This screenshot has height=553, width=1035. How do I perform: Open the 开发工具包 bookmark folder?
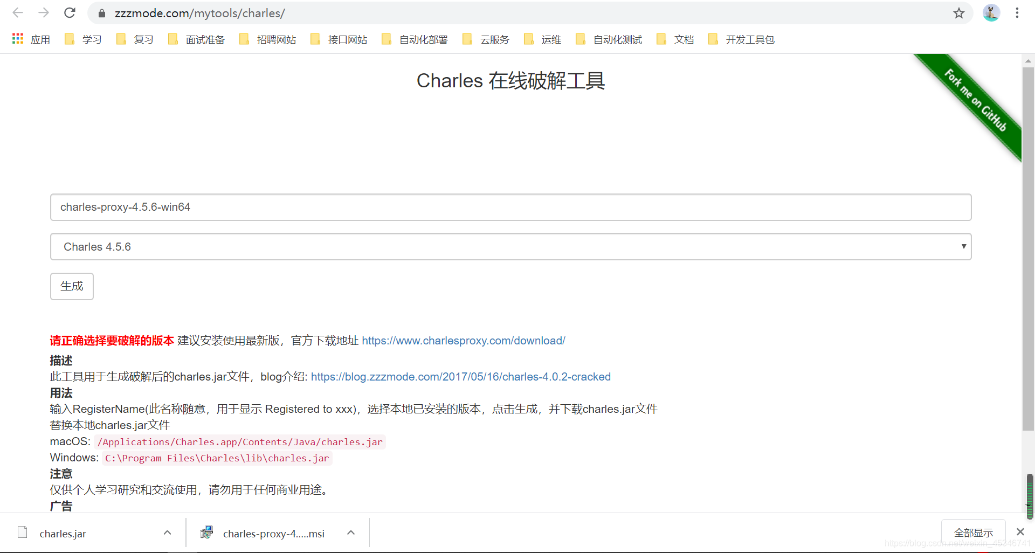point(741,39)
